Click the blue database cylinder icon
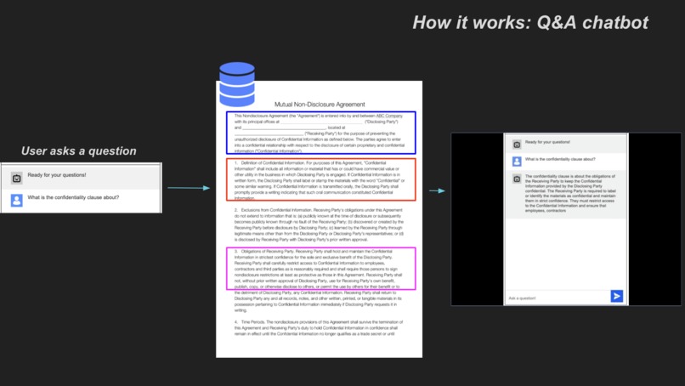 [x=237, y=84]
